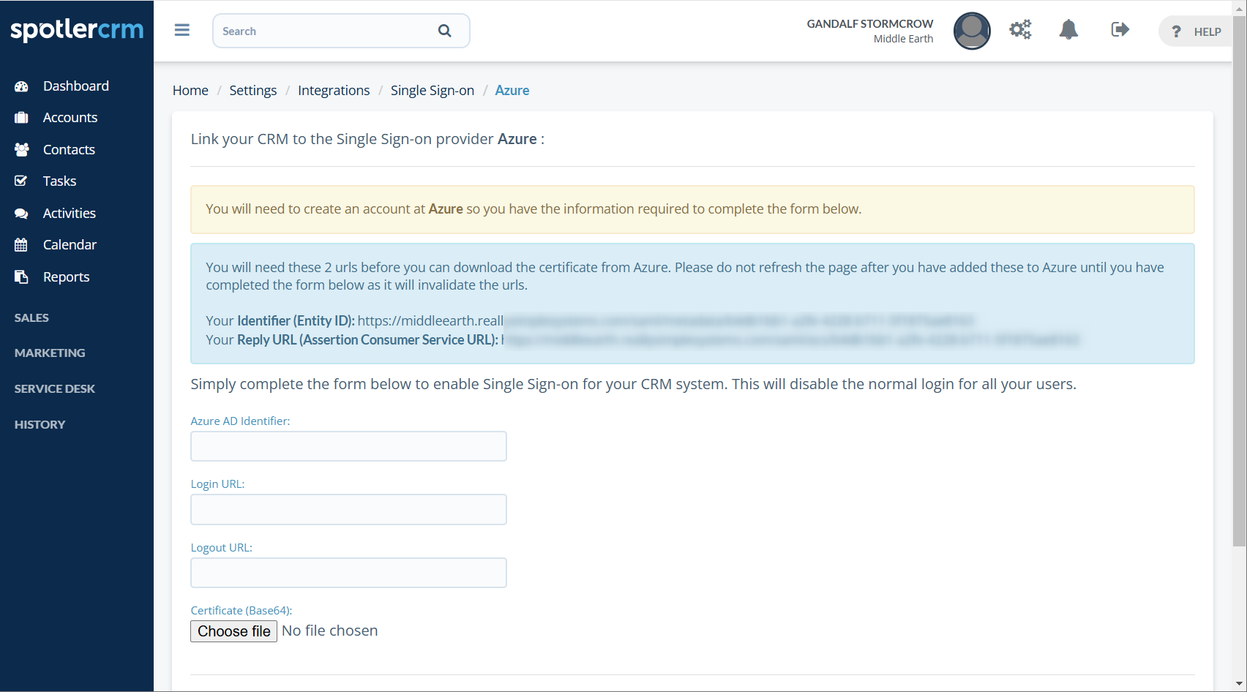Click the Integrations breadcrumb link
The height and width of the screenshot is (692, 1247).
334,90
